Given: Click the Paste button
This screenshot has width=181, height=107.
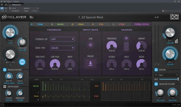Looking at the screenshot, I should coord(35,11).
